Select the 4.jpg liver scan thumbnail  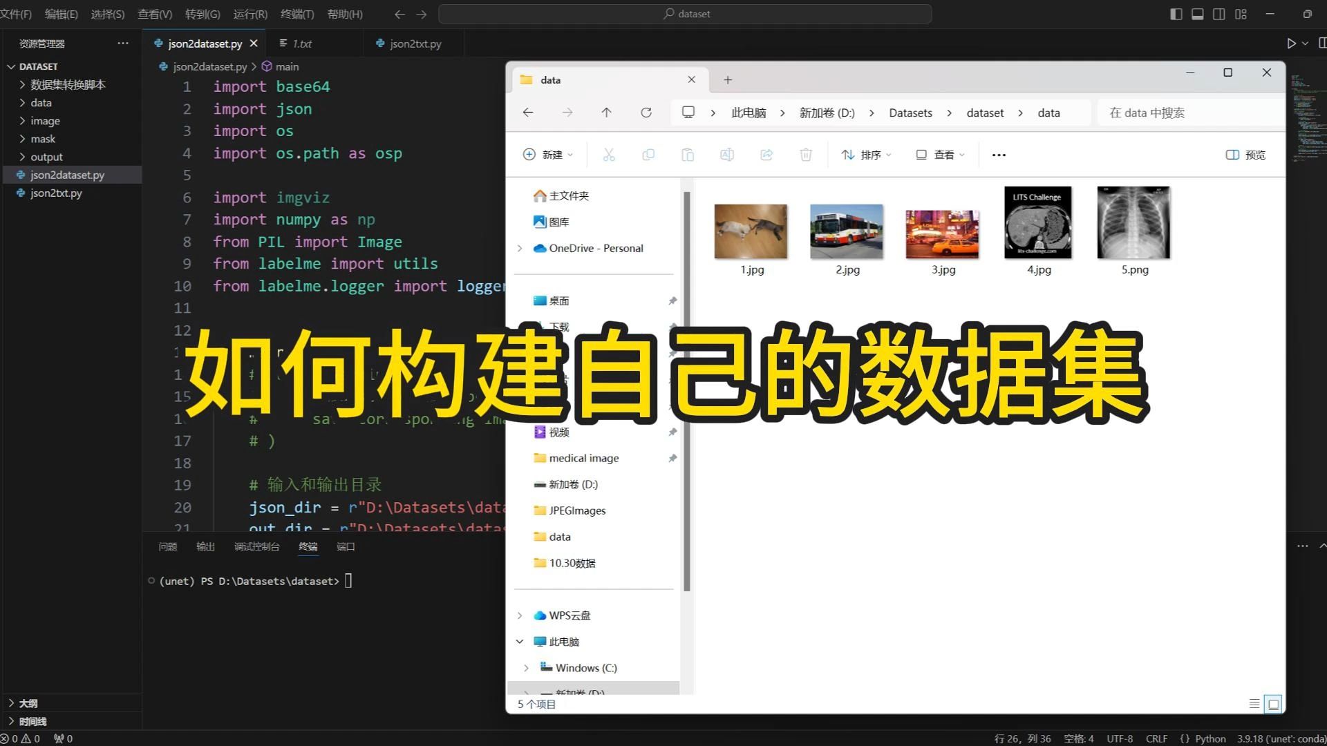1037,223
